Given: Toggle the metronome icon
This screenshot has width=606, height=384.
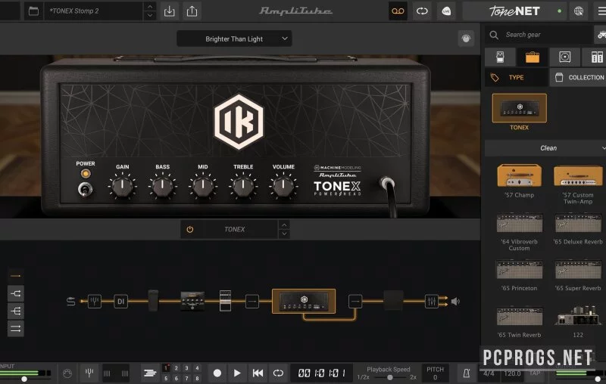Looking at the screenshot, I should click(x=467, y=373).
